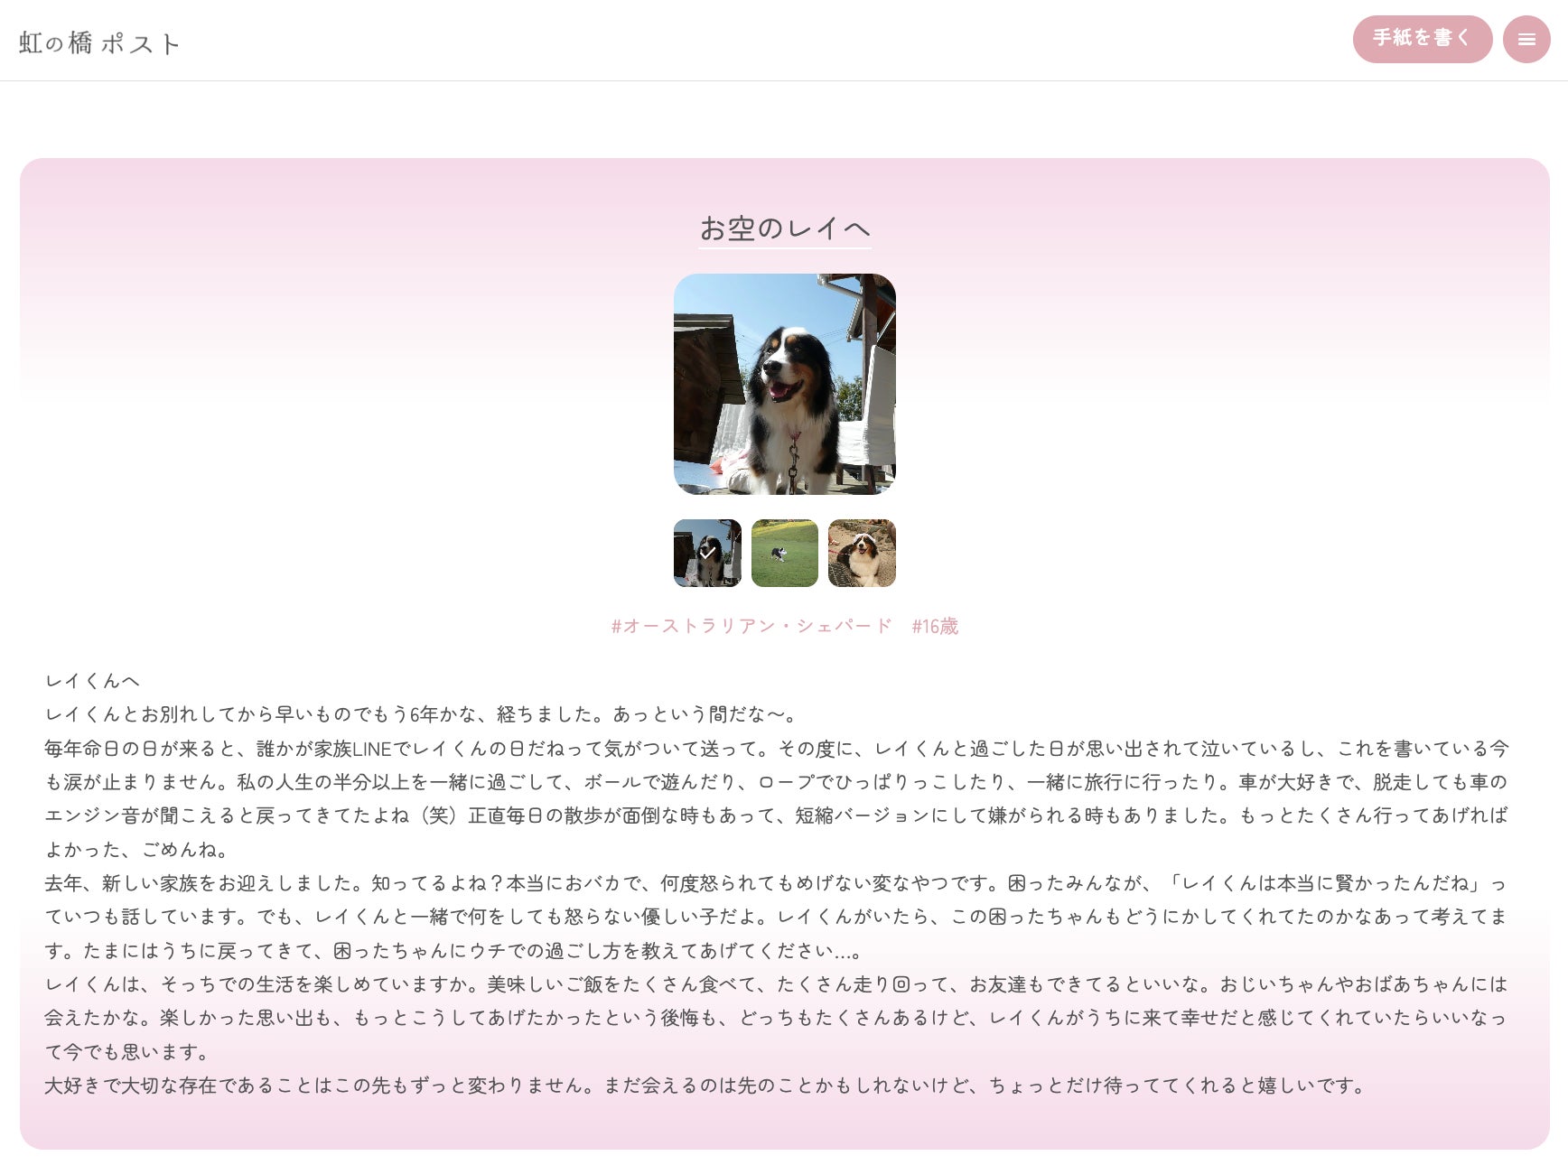This screenshot has width=1568, height=1165.
Task: Select the third thumbnail, dog lying down
Action: pos(862,553)
